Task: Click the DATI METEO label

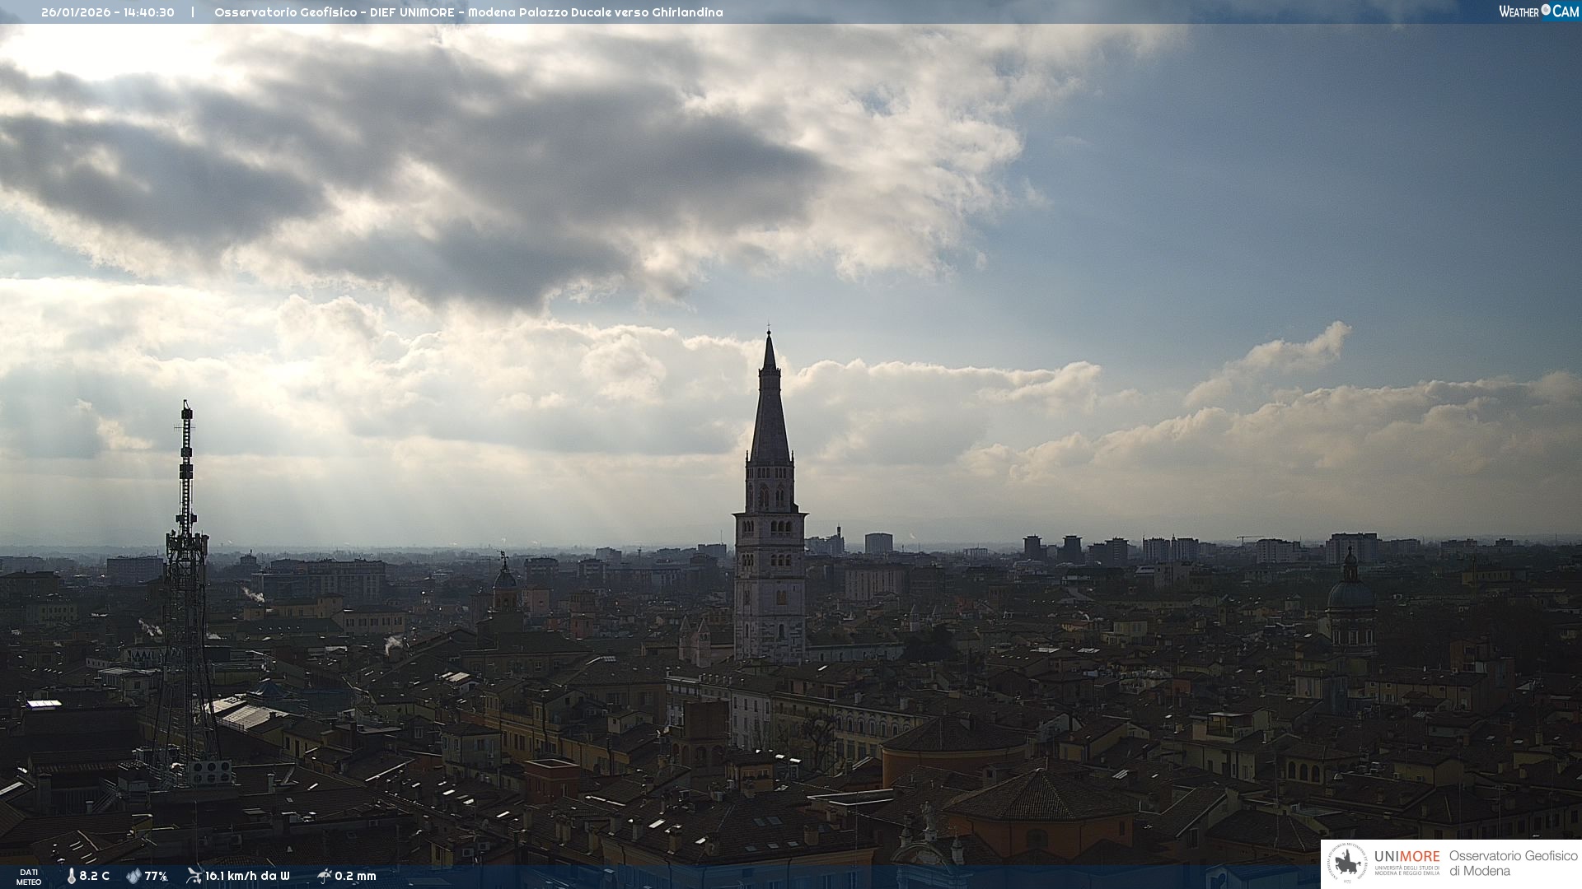Action: [x=29, y=877]
